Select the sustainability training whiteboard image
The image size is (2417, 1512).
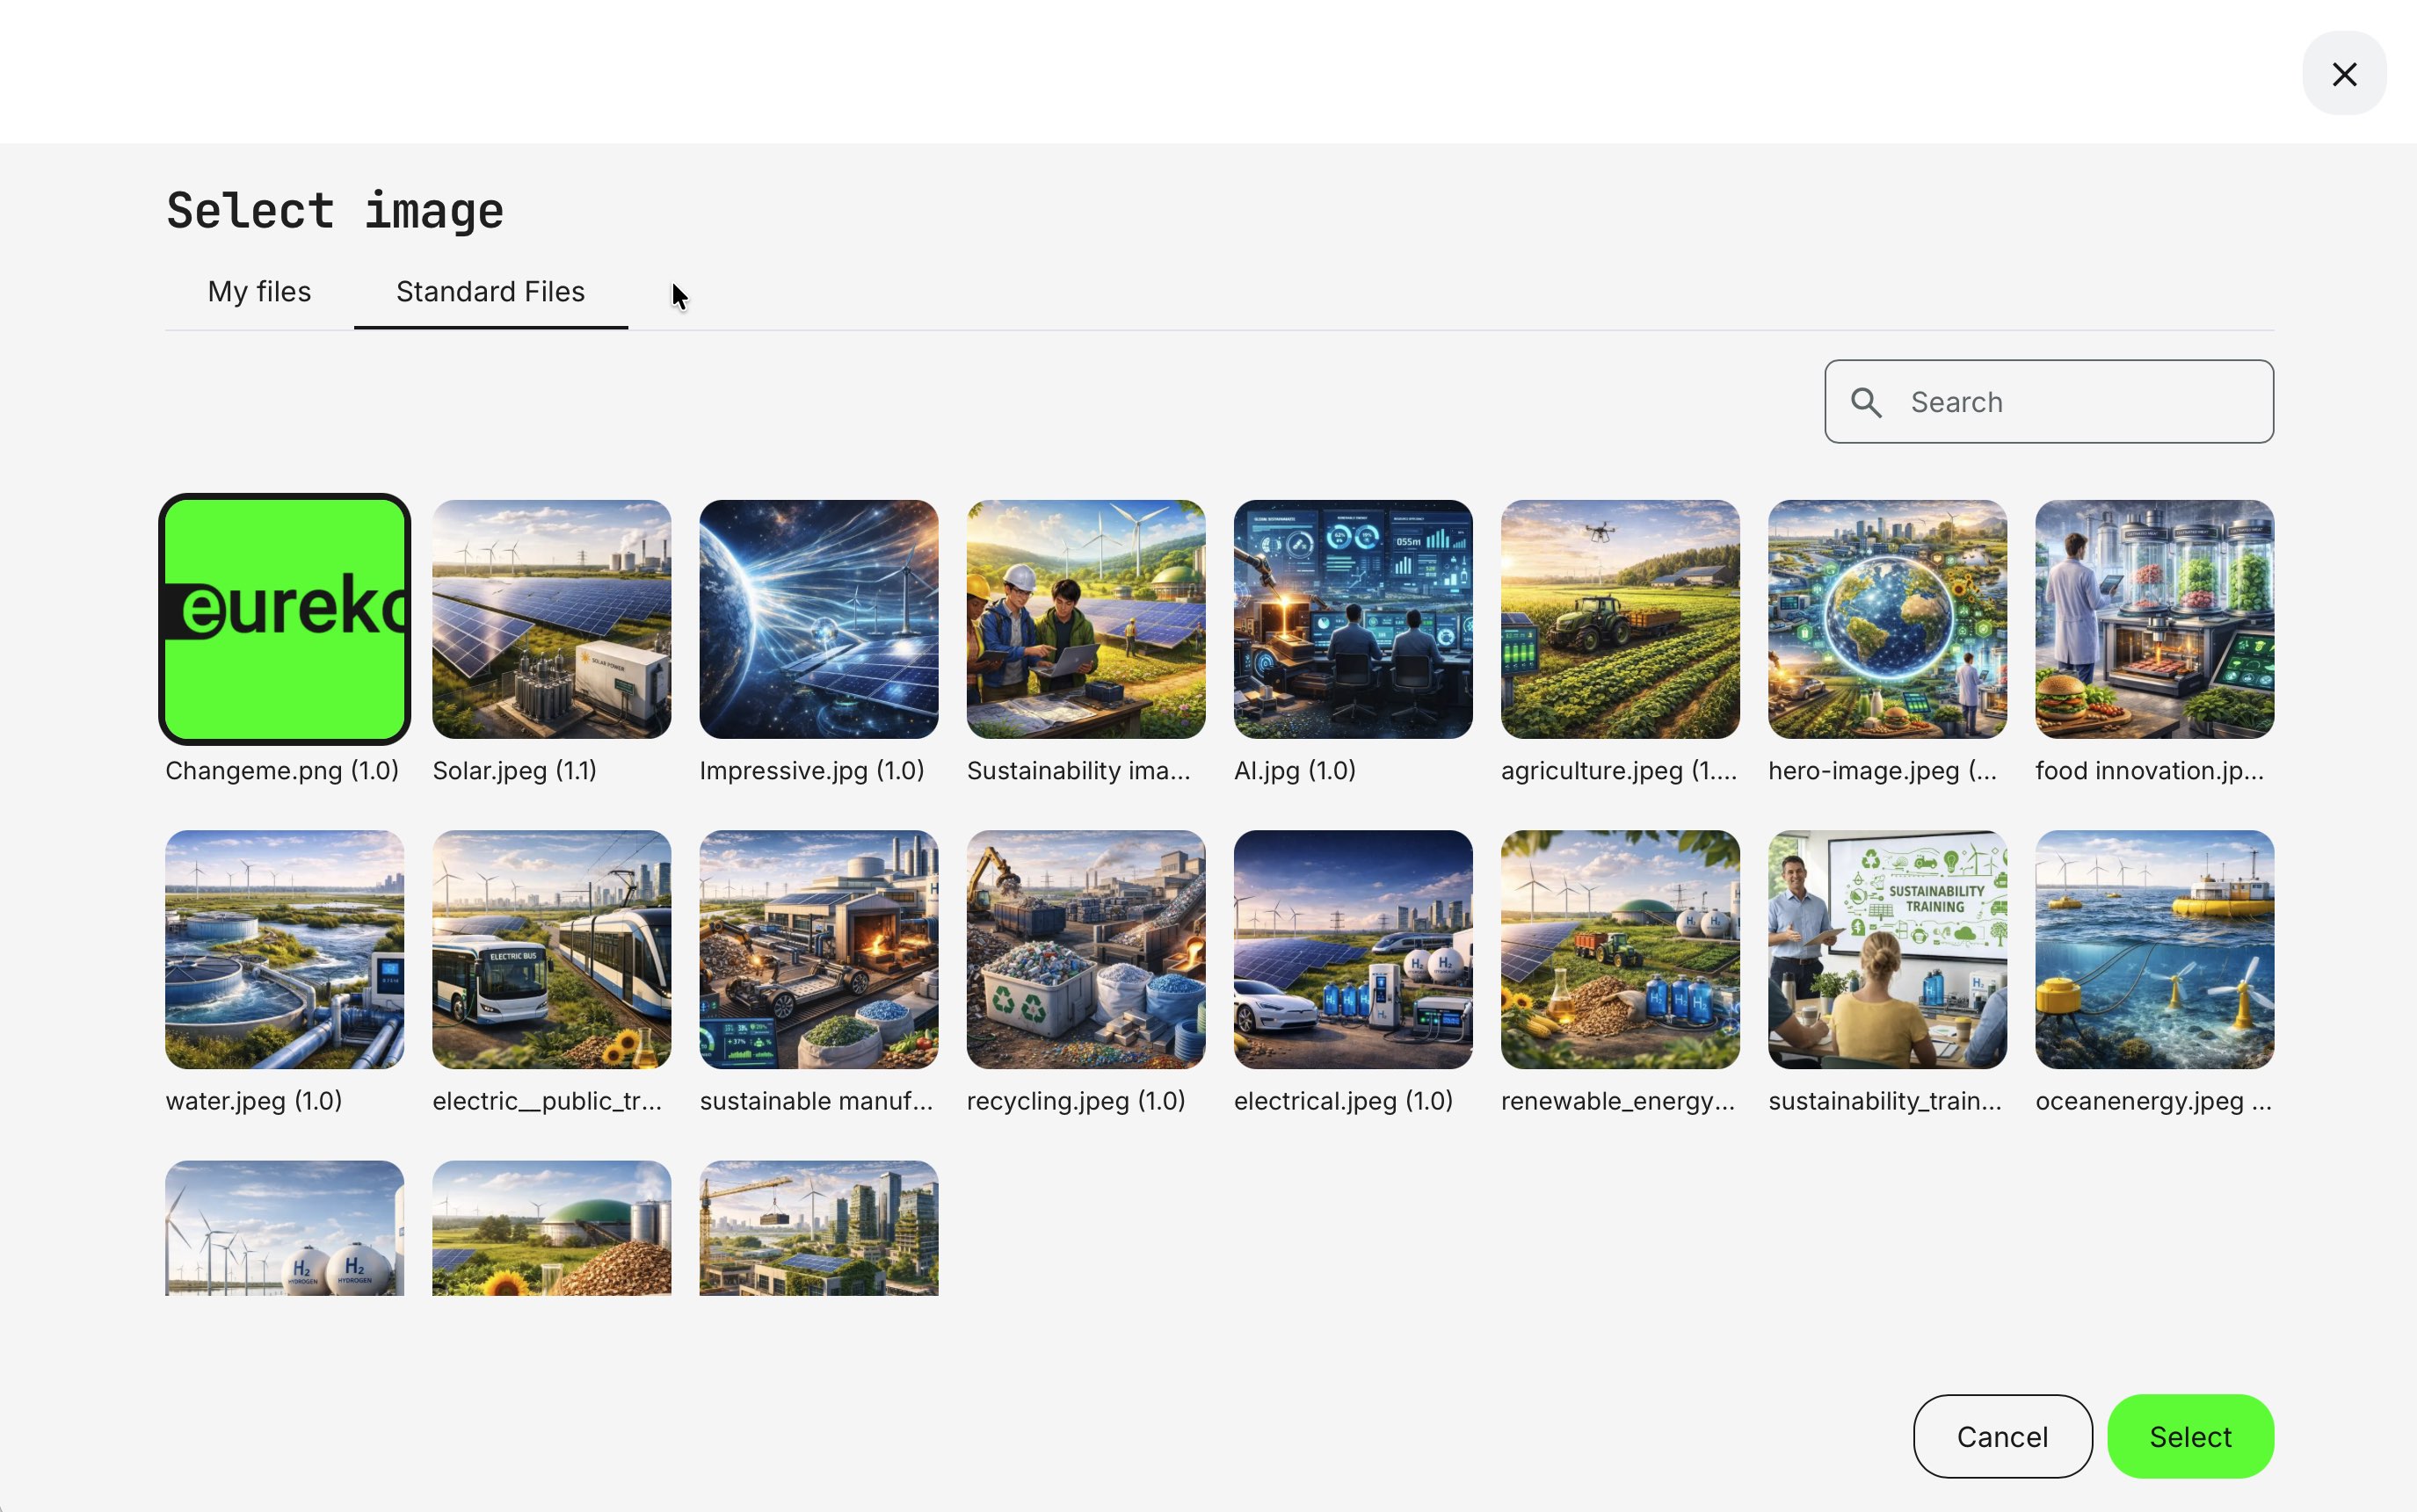click(x=1887, y=949)
